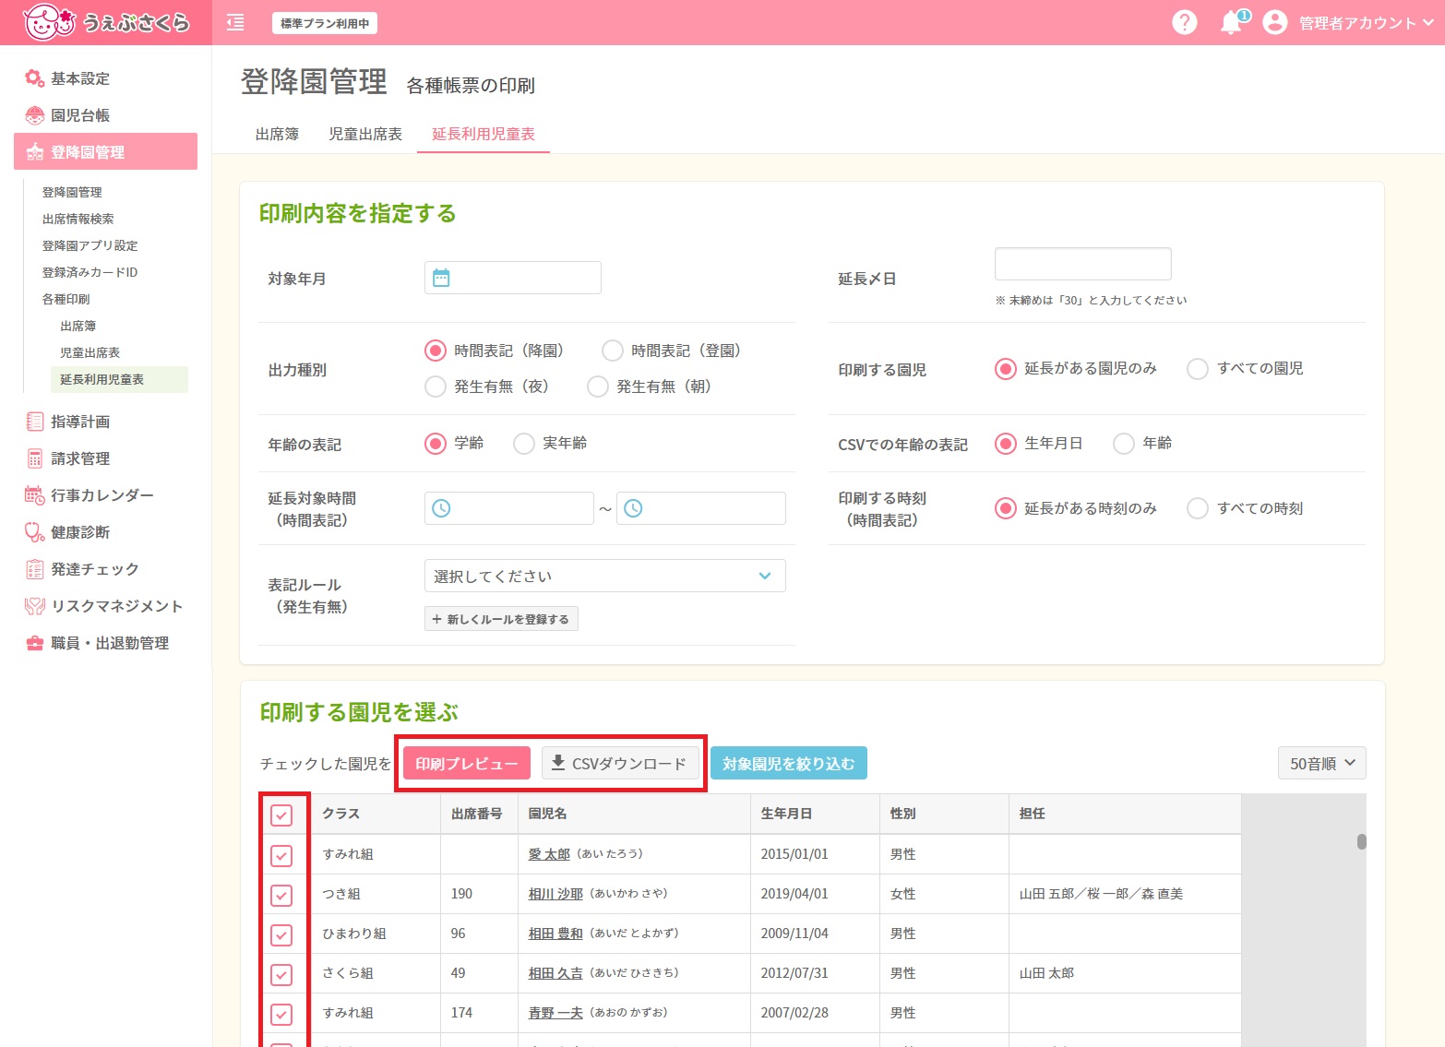The height and width of the screenshot is (1047, 1445).
Task: Uncheck the checkbox for 相田 豊和 row
Action: coord(281,934)
